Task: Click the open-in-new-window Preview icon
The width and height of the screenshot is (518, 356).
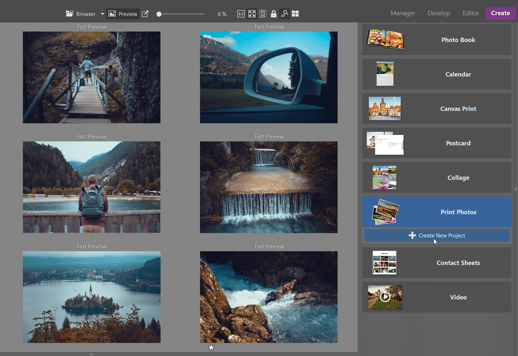Action: 145,13
